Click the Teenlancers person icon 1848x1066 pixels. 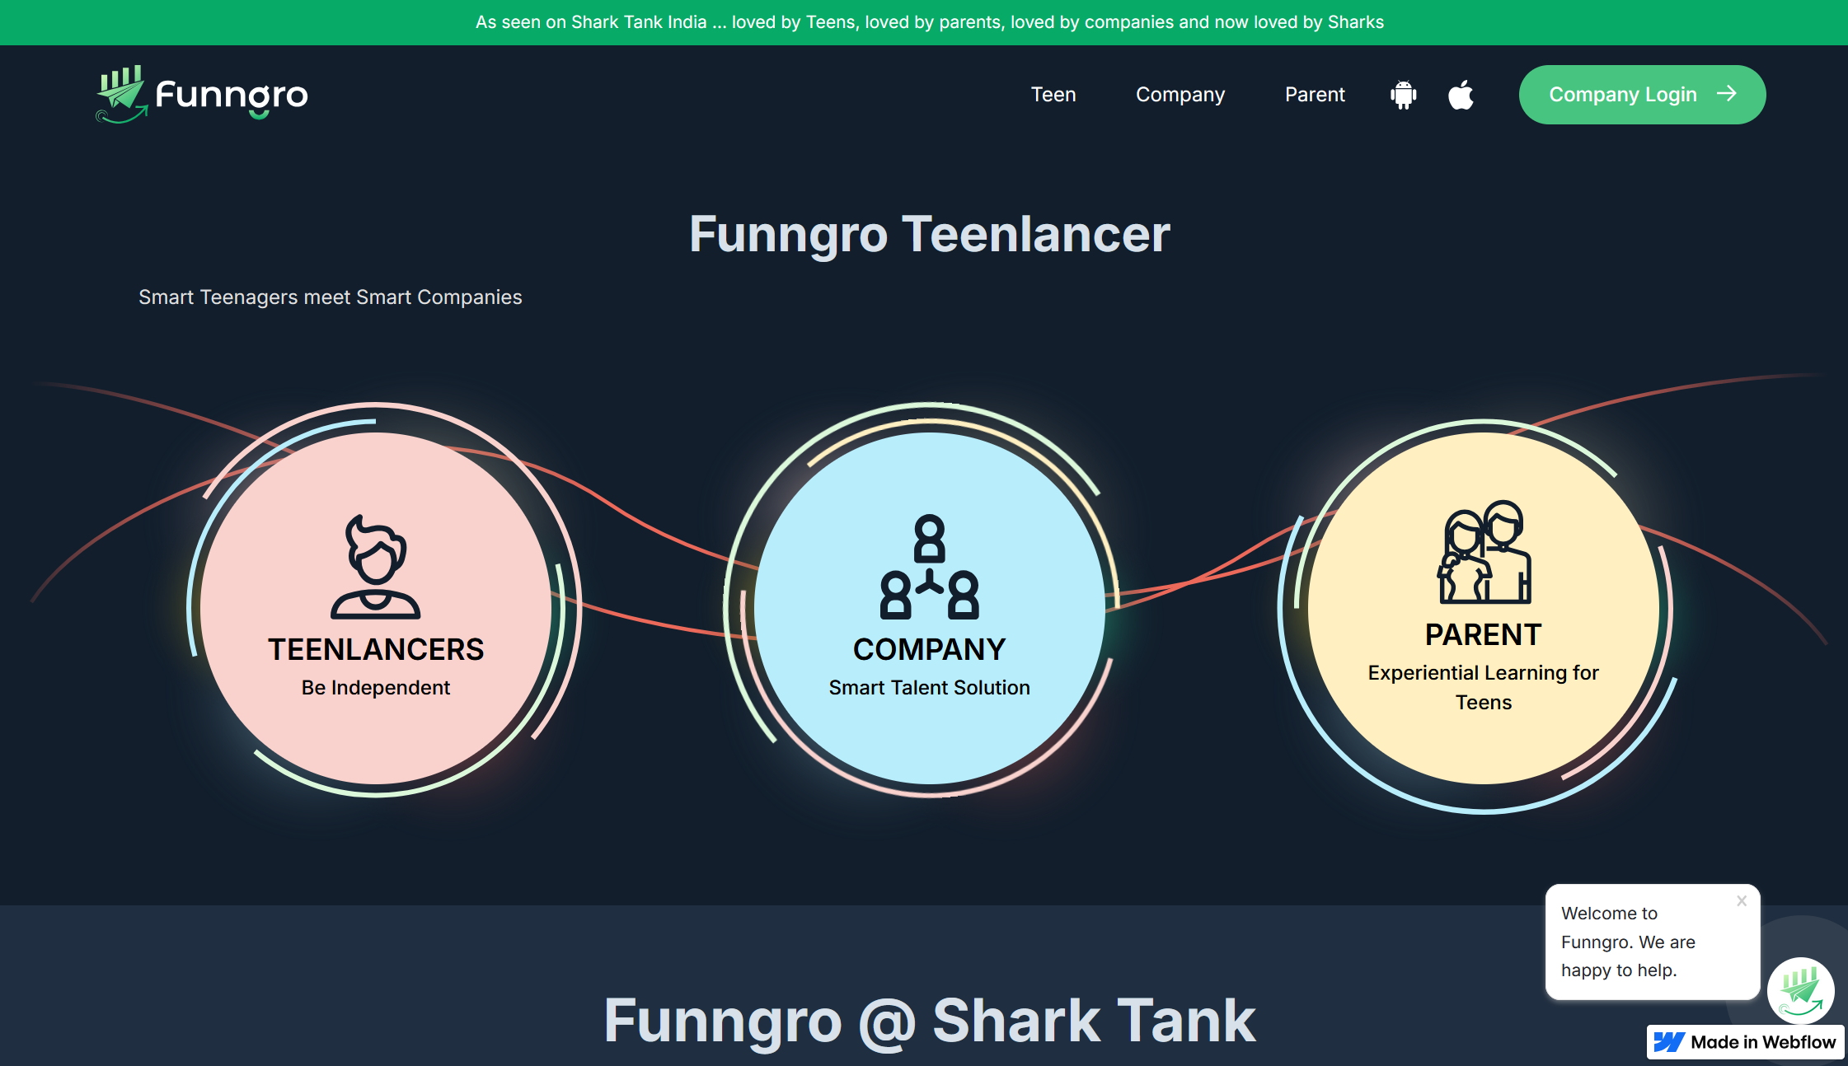(x=376, y=567)
